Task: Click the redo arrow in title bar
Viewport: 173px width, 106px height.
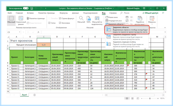Action: click(x=41, y=8)
